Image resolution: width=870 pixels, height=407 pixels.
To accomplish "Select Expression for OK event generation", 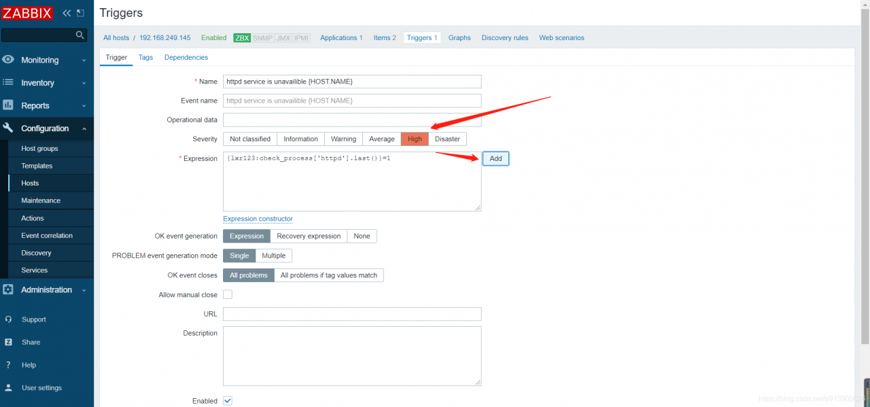I will point(247,236).
